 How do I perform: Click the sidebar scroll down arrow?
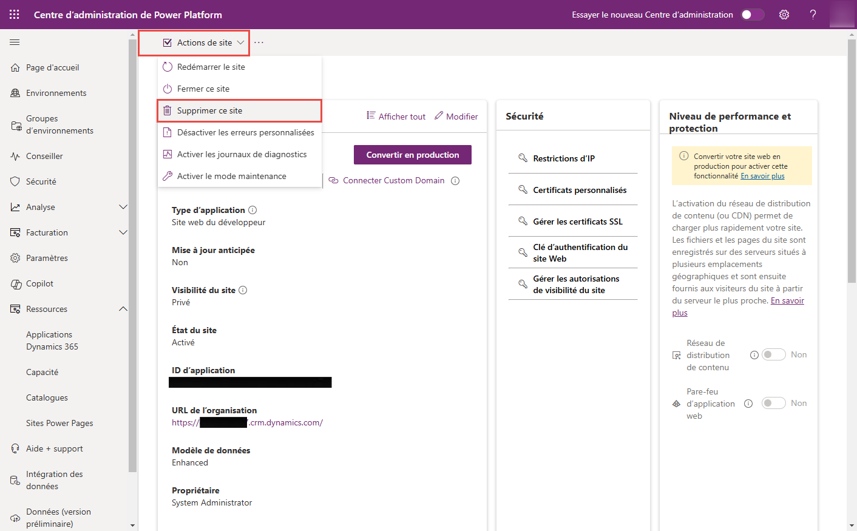pos(133,526)
